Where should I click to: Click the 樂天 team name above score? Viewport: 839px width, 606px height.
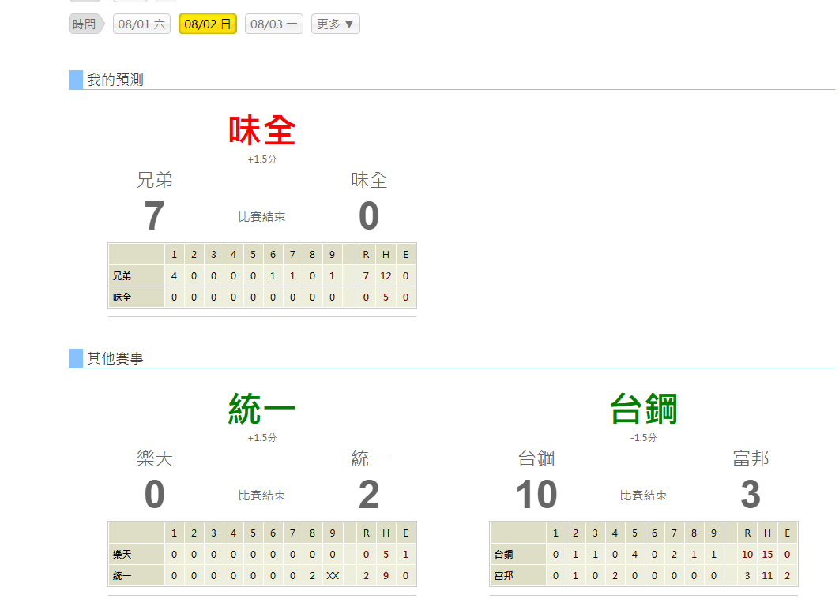click(x=155, y=458)
